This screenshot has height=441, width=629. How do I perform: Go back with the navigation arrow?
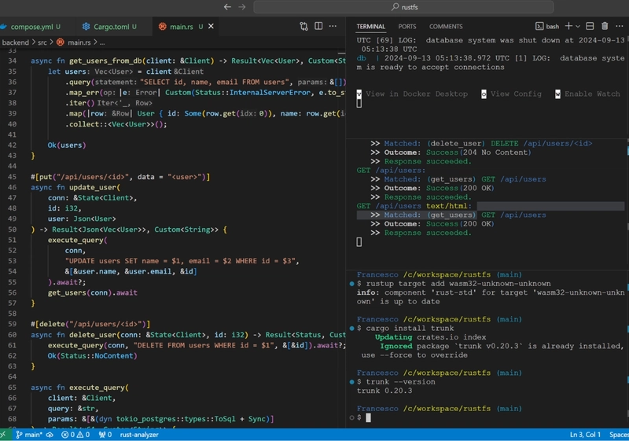(227, 7)
